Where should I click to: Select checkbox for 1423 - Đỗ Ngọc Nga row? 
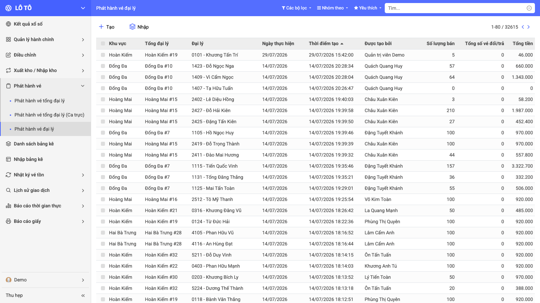(103, 66)
